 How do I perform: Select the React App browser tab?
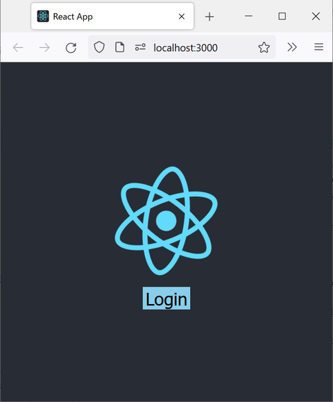(112, 17)
